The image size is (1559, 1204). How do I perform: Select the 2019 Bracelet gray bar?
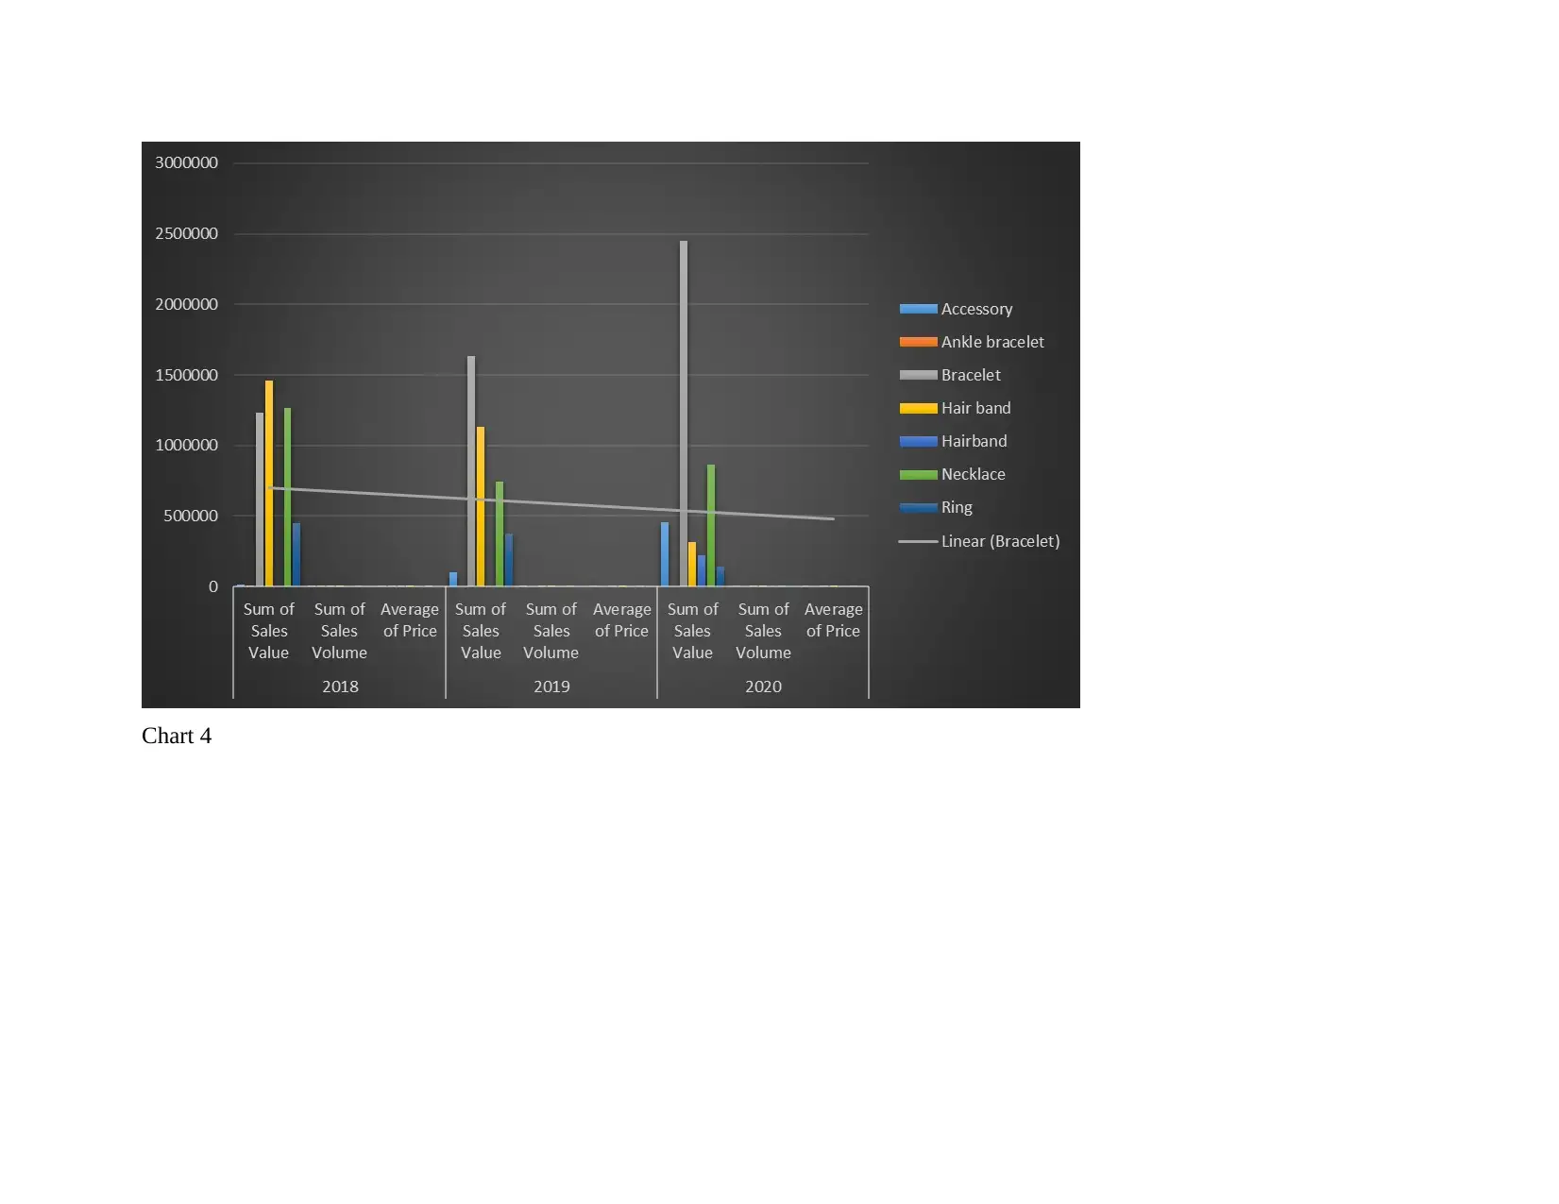coord(471,471)
